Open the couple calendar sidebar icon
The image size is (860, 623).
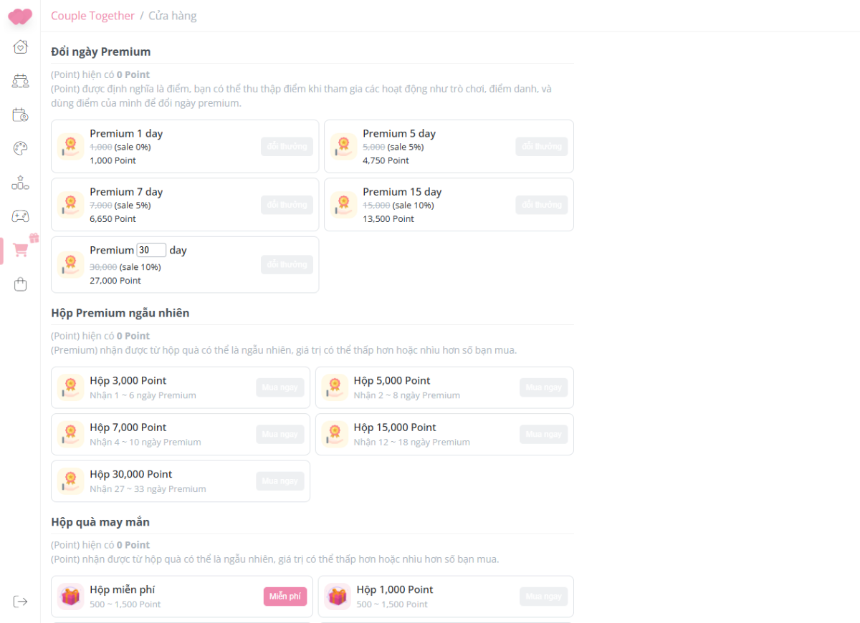[x=20, y=81]
